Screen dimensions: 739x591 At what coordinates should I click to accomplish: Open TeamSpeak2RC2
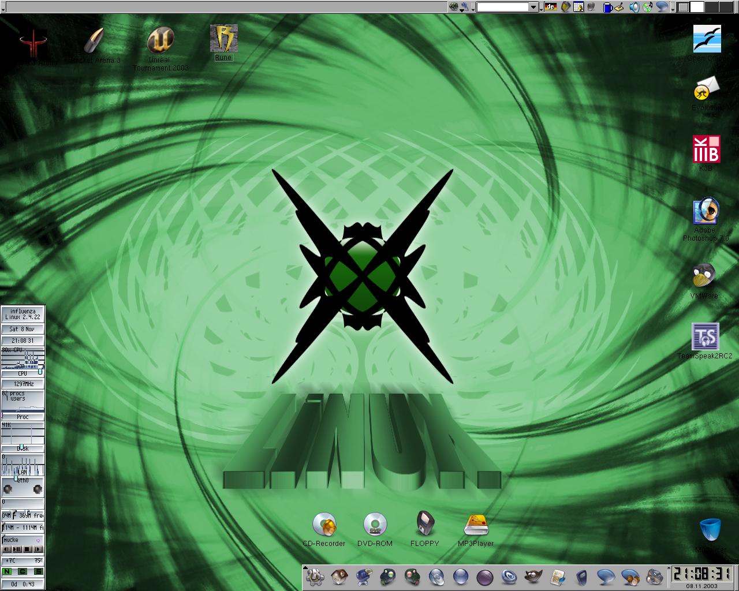(x=706, y=336)
